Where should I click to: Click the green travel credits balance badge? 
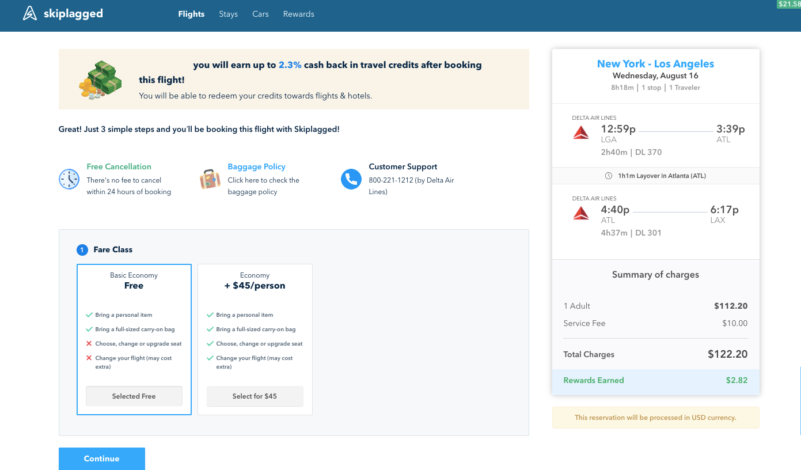(x=788, y=4)
